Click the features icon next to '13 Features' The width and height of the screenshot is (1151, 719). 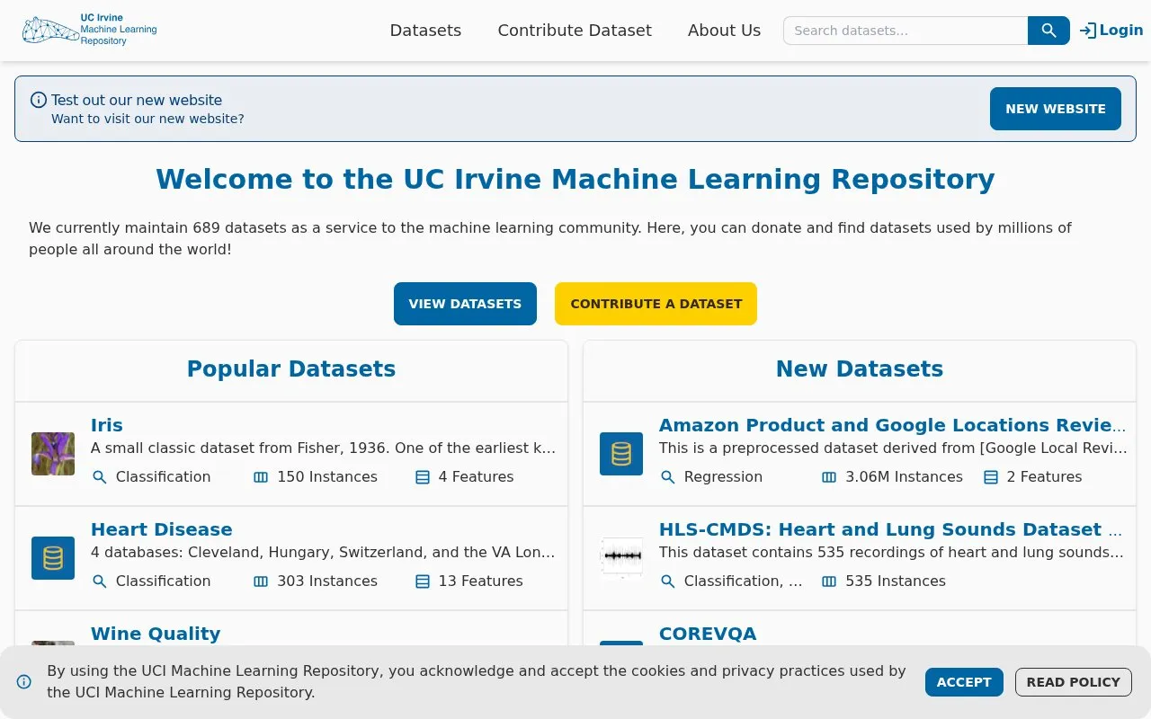[423, 581]
